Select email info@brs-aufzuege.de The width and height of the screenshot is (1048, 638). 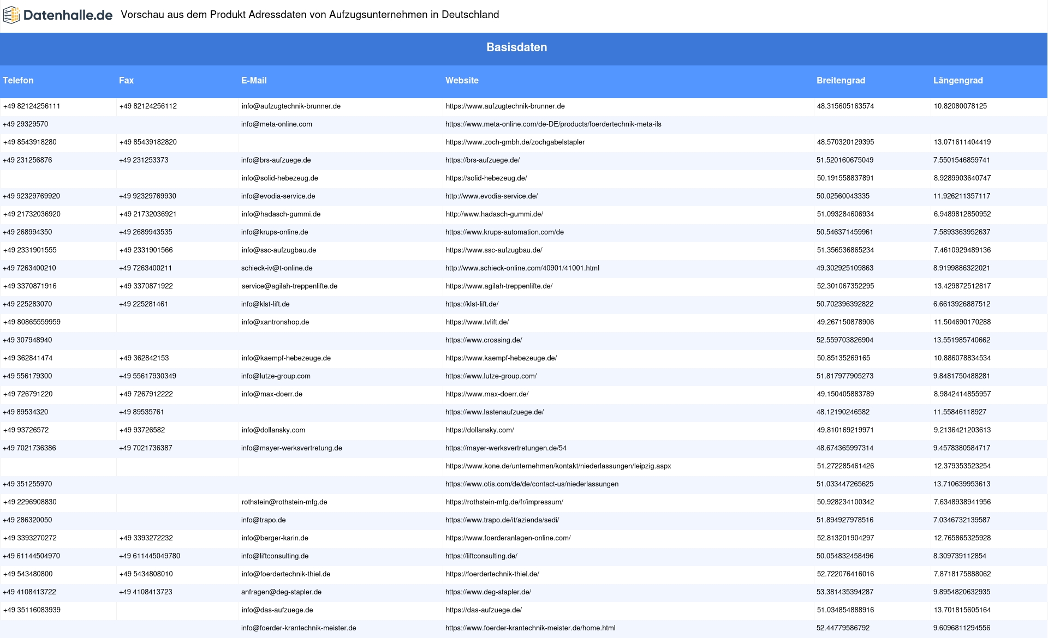click(276, 160)
